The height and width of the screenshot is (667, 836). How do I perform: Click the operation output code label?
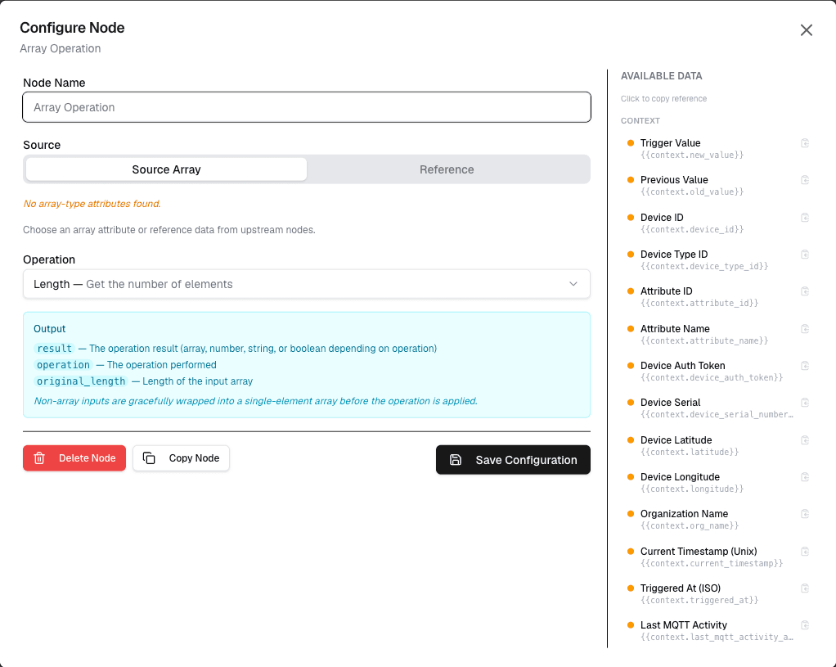(x=64, y=364)
